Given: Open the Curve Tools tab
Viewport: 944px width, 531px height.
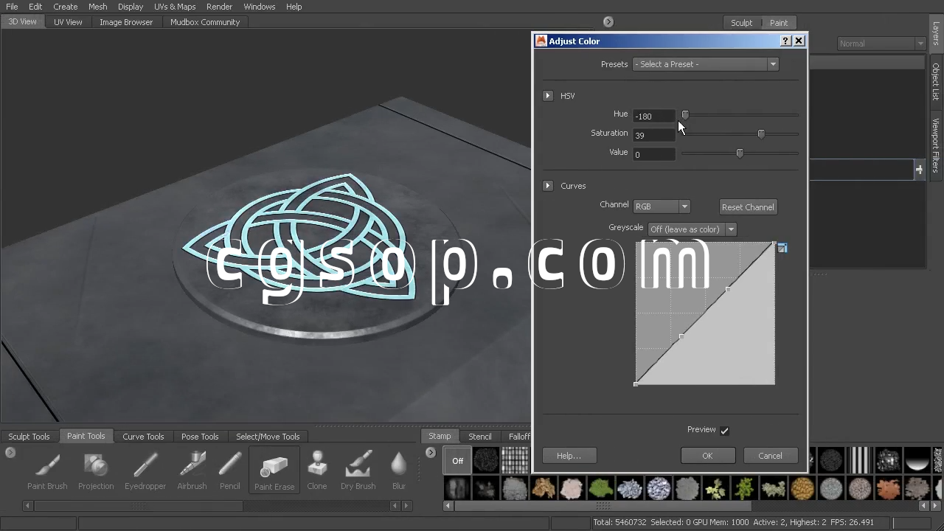Looking at the screenshot, I should (143, 437).
